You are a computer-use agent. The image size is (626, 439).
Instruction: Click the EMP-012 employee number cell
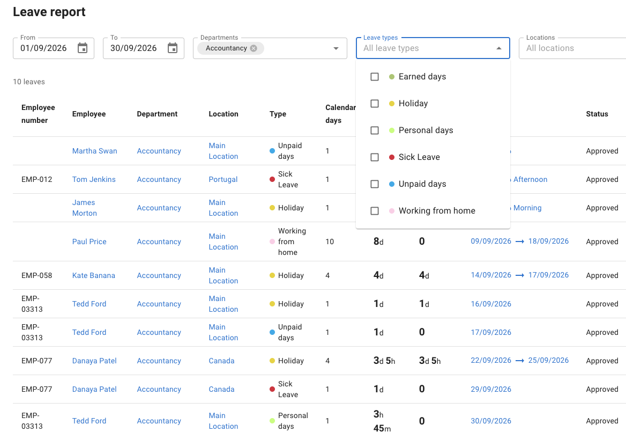click(37, 179)
